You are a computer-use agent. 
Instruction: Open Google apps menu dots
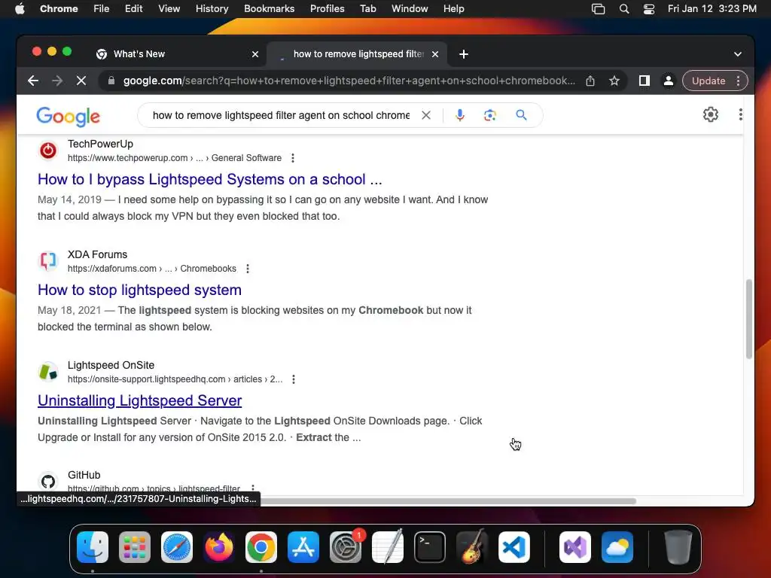point(741,114)
